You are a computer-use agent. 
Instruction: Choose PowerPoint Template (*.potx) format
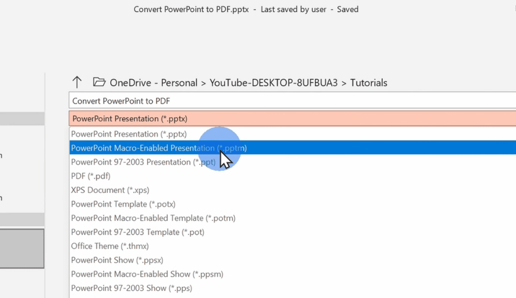[123, 204]
